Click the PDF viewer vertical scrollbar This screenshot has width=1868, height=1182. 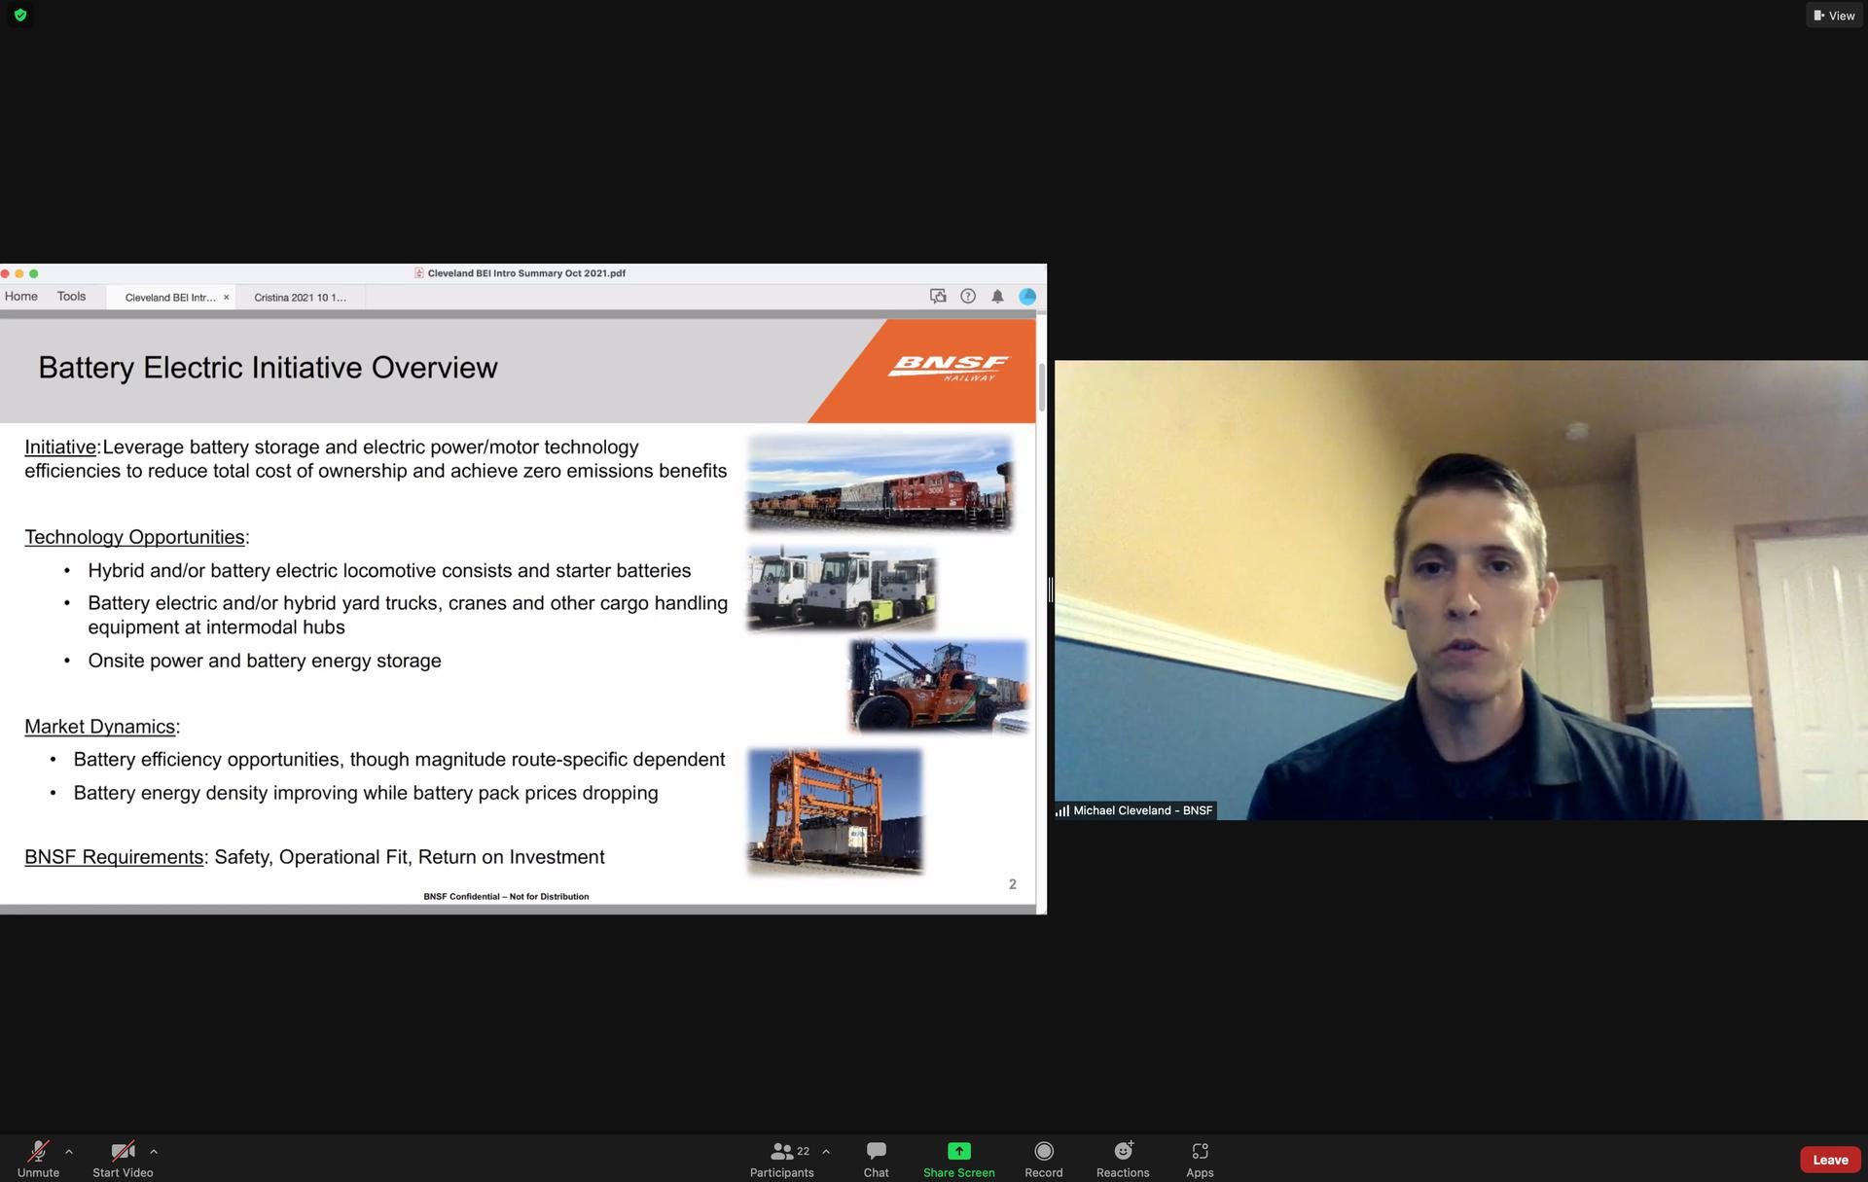point(1042,387)
